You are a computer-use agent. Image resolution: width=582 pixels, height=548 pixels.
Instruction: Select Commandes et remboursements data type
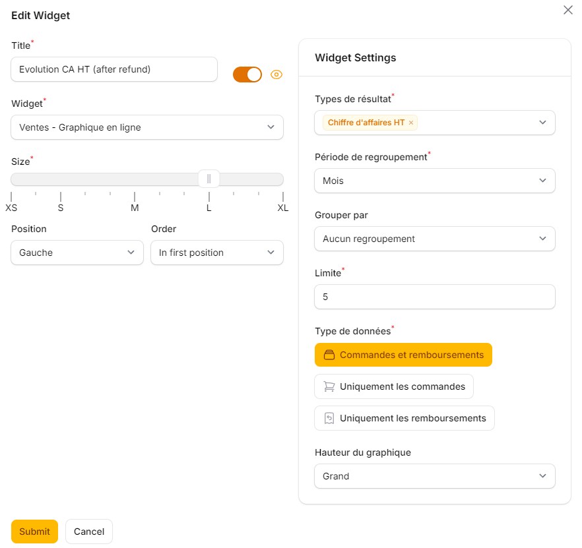click(x=403, y=355)
